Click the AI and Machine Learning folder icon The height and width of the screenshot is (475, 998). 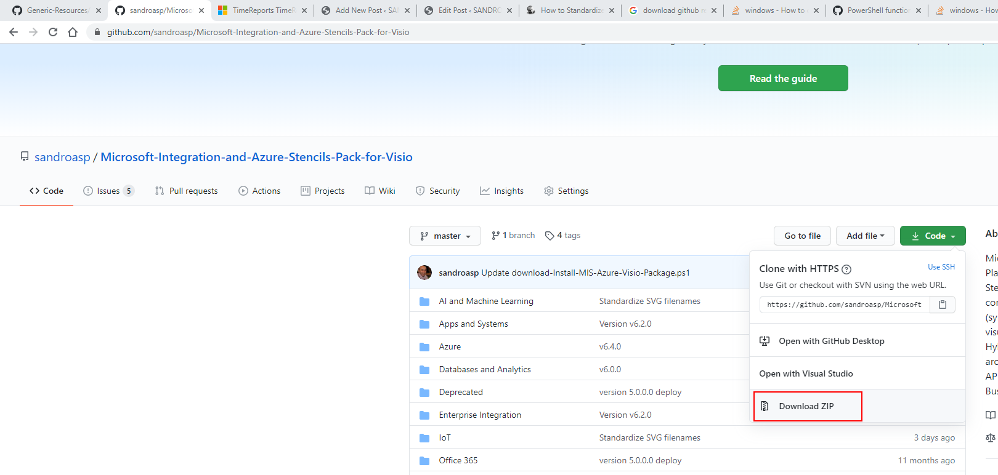(x=424, y=301)
